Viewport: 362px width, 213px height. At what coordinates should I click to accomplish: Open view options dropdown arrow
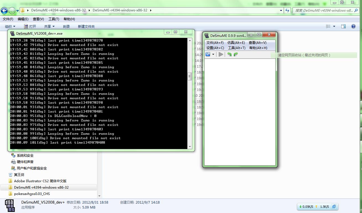pyautogui.click(x=334, y=26)
